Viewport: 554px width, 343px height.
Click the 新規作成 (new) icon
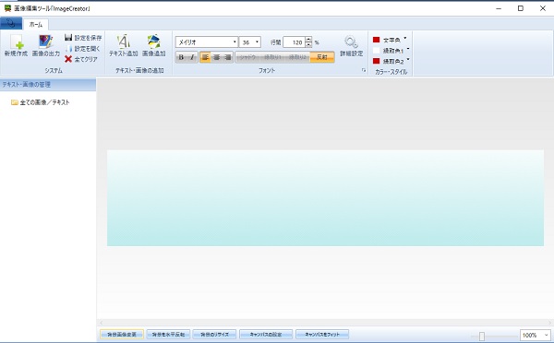click(16, 45)
